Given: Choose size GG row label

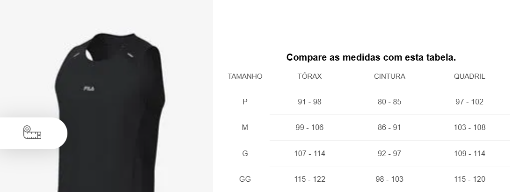Looking at the screenshot, I should pyautogui.click(x=245, y=179).
